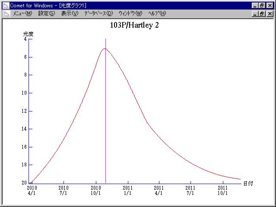Screen dimensions: 276x207
Task: Minimize the Comet for Windows application
Action: [255, 6]
